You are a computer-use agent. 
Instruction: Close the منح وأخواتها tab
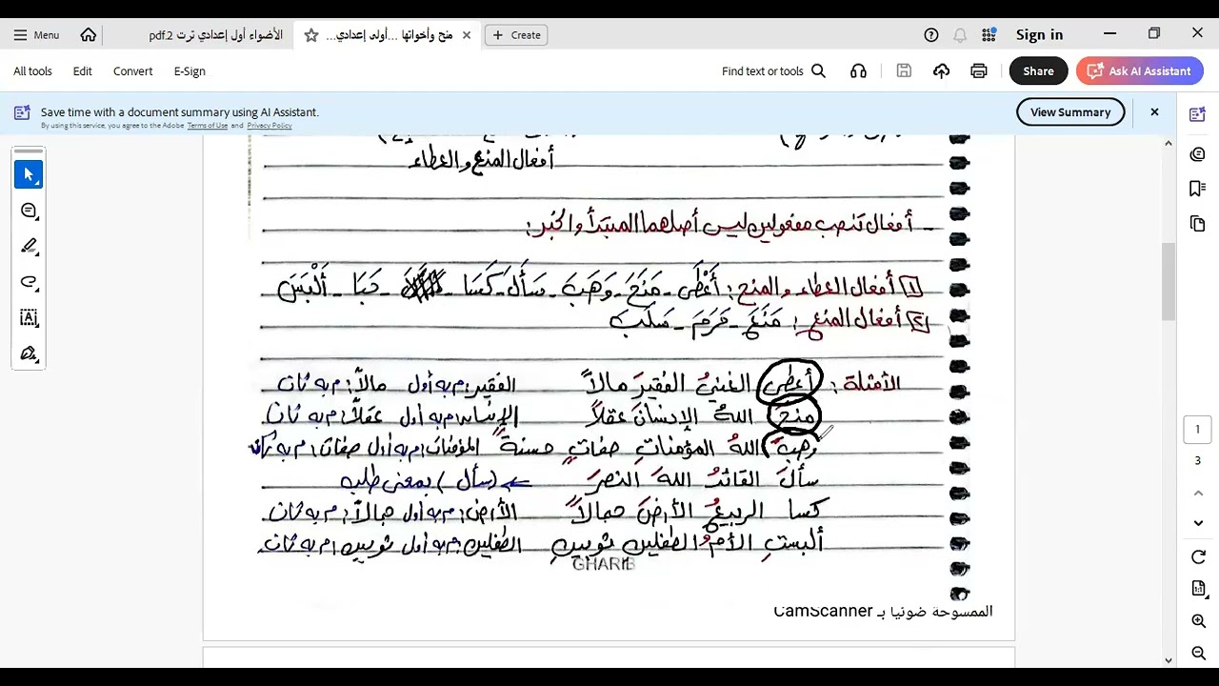coord(467,35)
